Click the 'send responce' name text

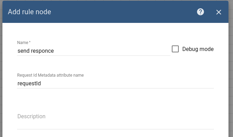coord(36,51)
